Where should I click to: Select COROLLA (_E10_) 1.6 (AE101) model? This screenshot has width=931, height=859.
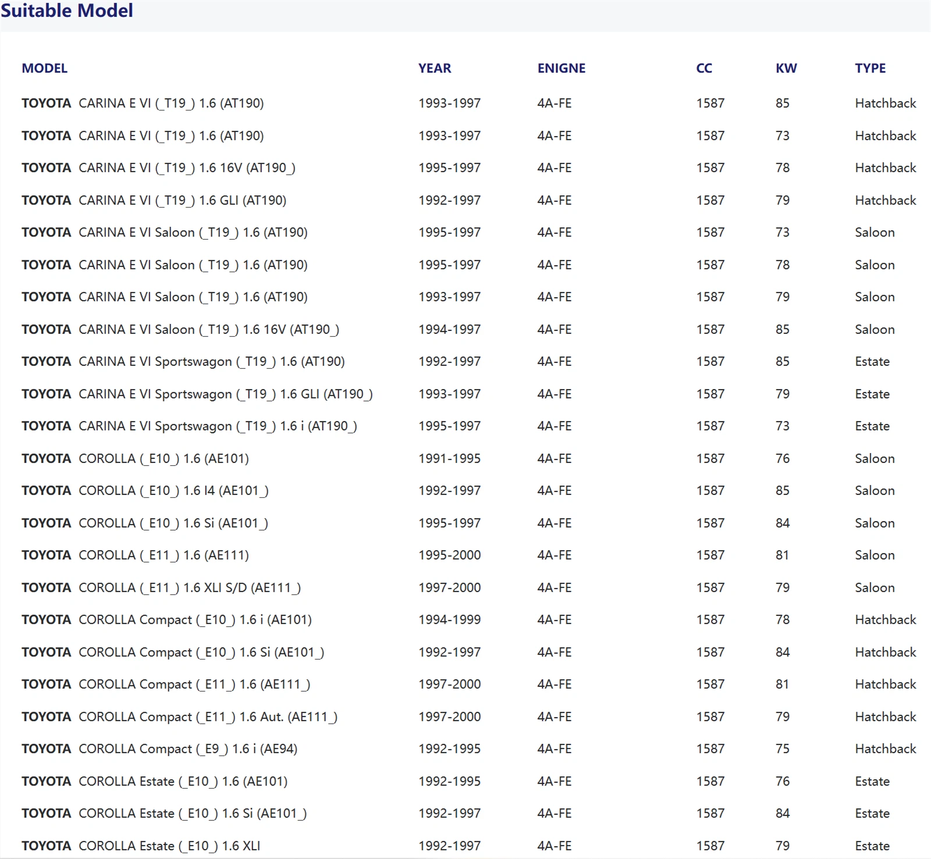point(135,458)
